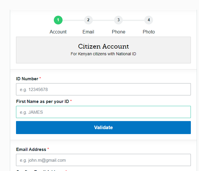
Task: Click the Kenyan citizens National ID subtitle
Action: [x=103, y=54]
